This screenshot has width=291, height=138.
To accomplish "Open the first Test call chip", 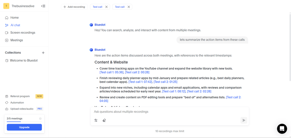I will [x=98, y=7].
